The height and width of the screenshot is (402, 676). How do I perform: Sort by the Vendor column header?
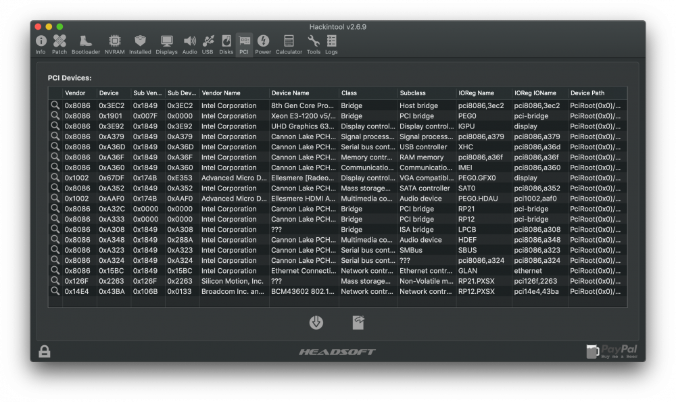(x=80, y=93)
